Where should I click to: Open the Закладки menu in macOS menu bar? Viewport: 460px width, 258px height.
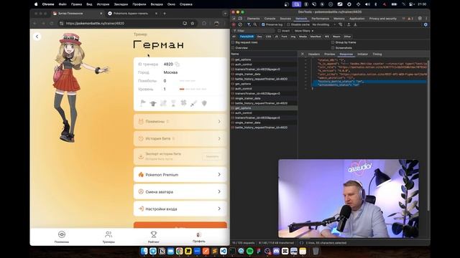coord(121,4)
